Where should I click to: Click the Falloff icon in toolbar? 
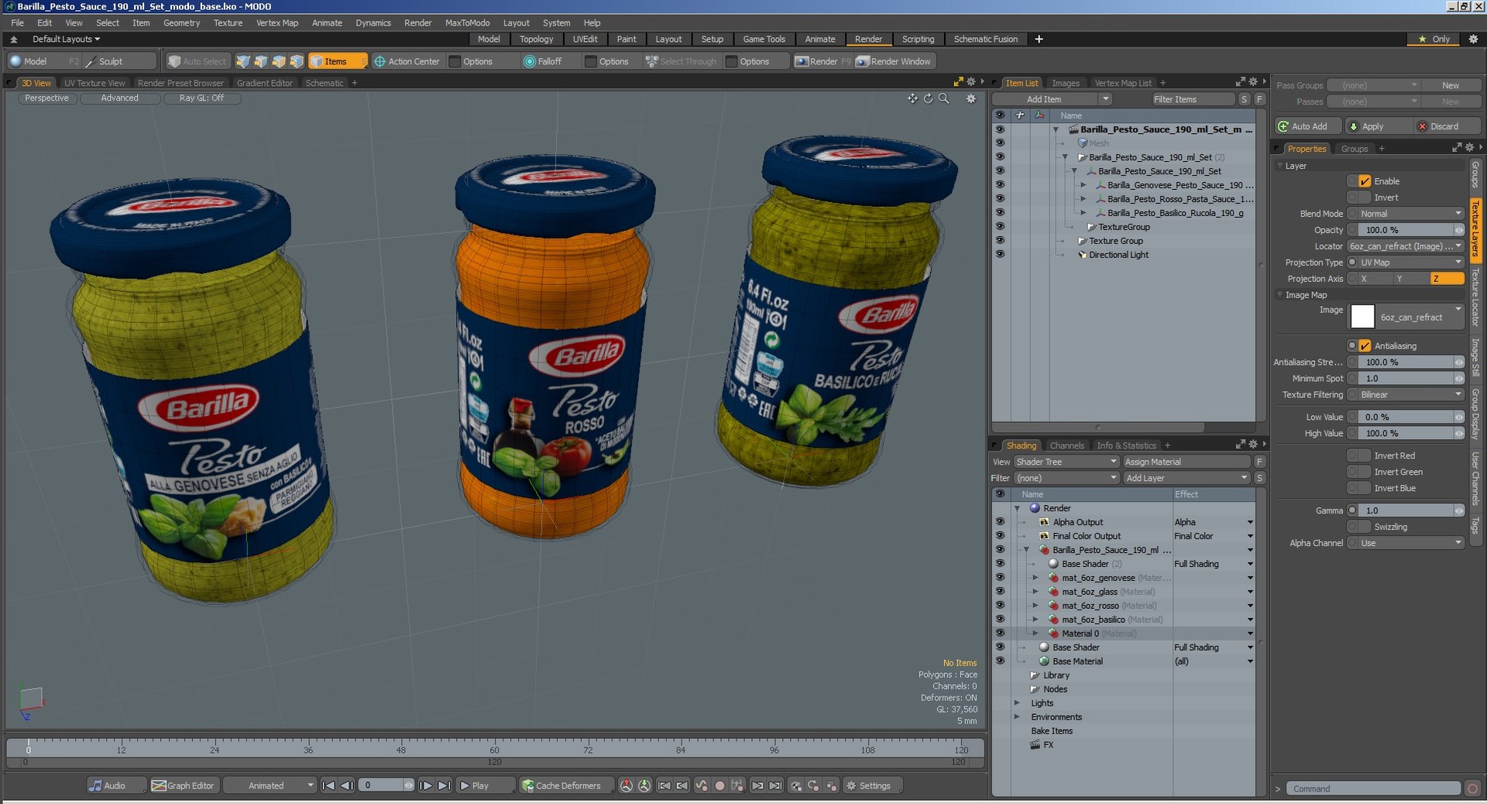pos(530,61)
